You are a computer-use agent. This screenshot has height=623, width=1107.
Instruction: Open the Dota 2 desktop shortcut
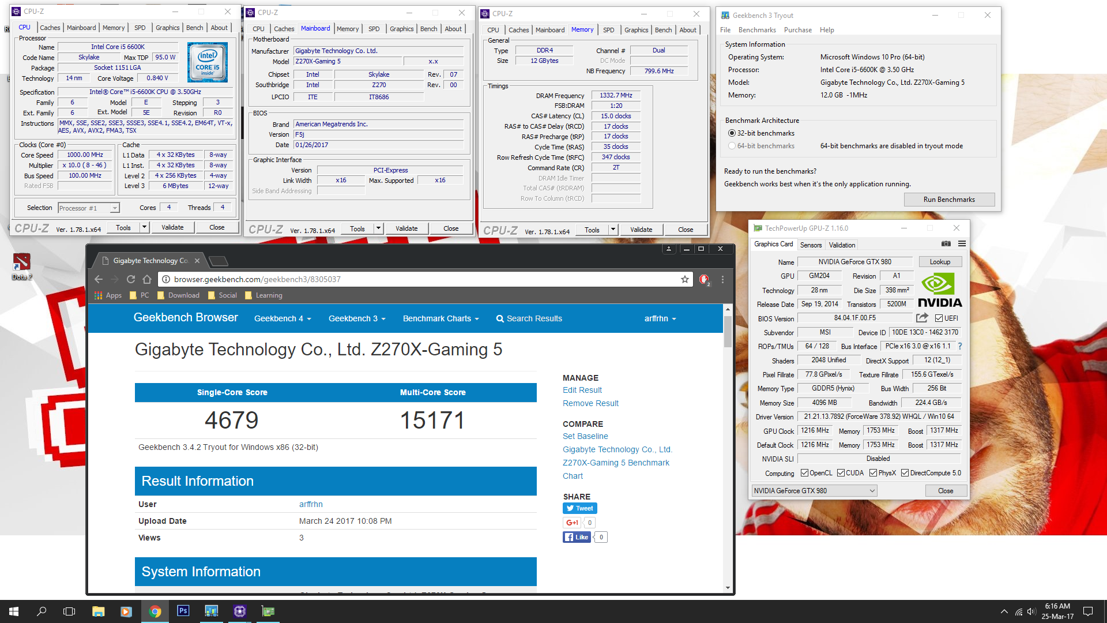click(21, 267)
